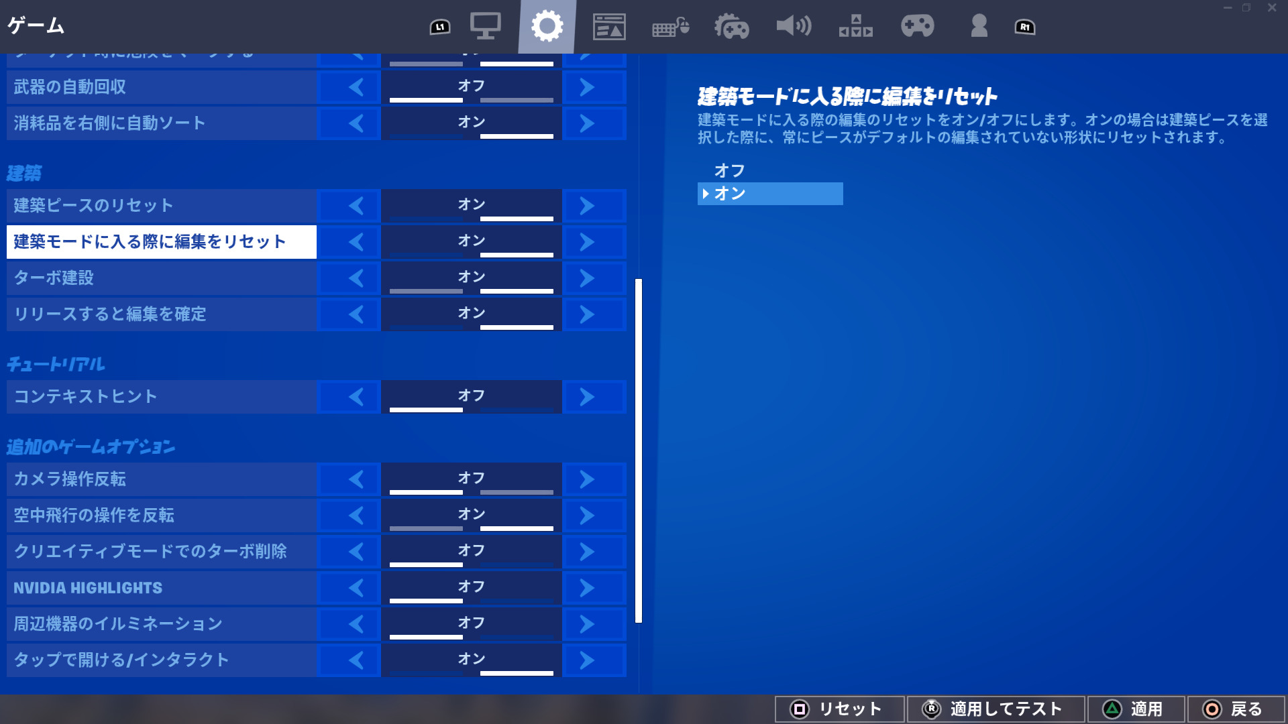This screenshot has height=724, width=1288.
Task: Open the Controller options gamepad tab
Action: click(917, 27)
